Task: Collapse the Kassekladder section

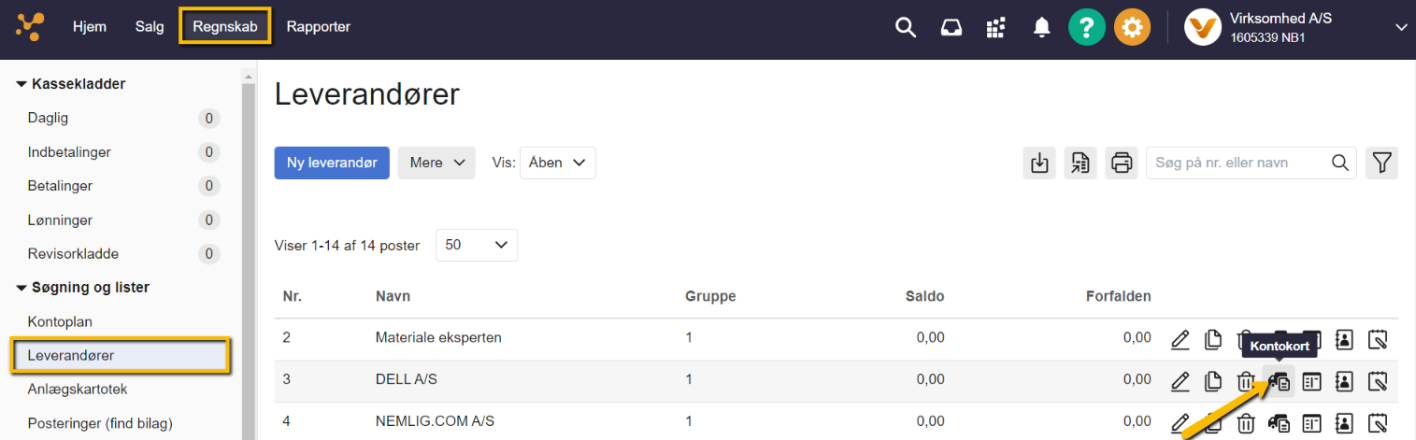Action: pyautogui.click(x=21, y=84)
